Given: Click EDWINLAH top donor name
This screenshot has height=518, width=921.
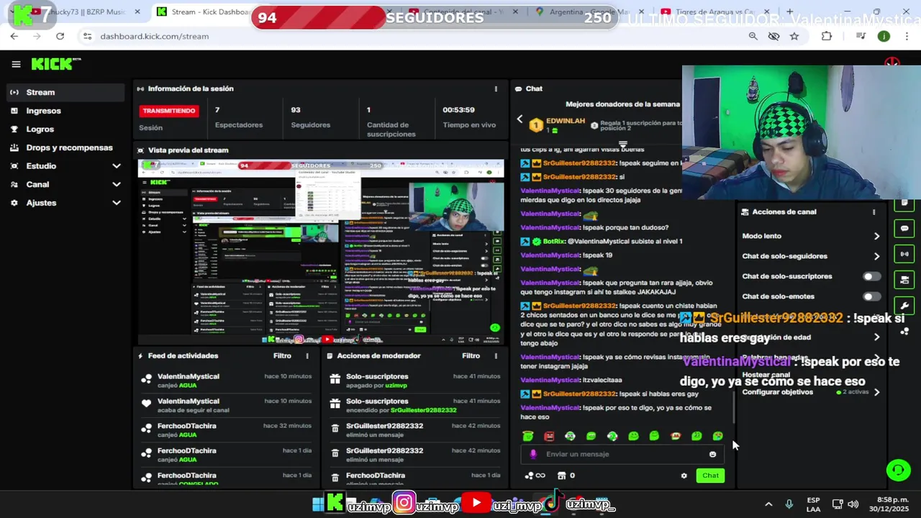Looking at the screenshot, I should point(566,121).
